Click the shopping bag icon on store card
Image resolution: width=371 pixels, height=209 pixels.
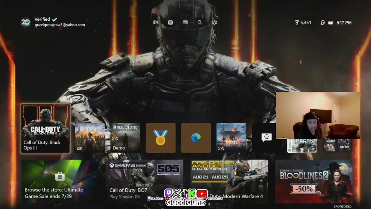[60, 176]
